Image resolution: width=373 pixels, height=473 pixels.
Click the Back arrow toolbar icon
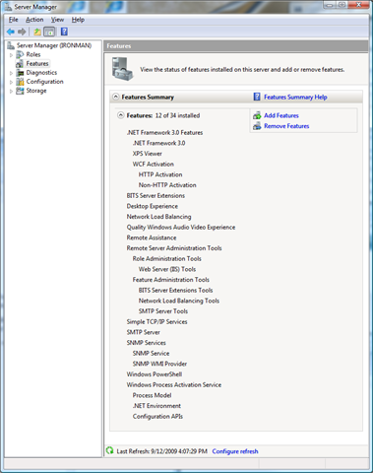coord(11,32)
